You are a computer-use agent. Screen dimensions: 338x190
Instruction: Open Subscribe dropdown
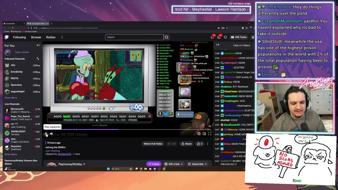coord(198,164)
